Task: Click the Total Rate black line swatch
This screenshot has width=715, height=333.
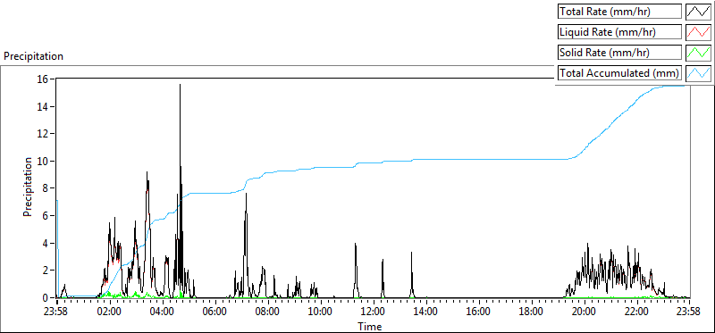Action: tap(699, 12)
